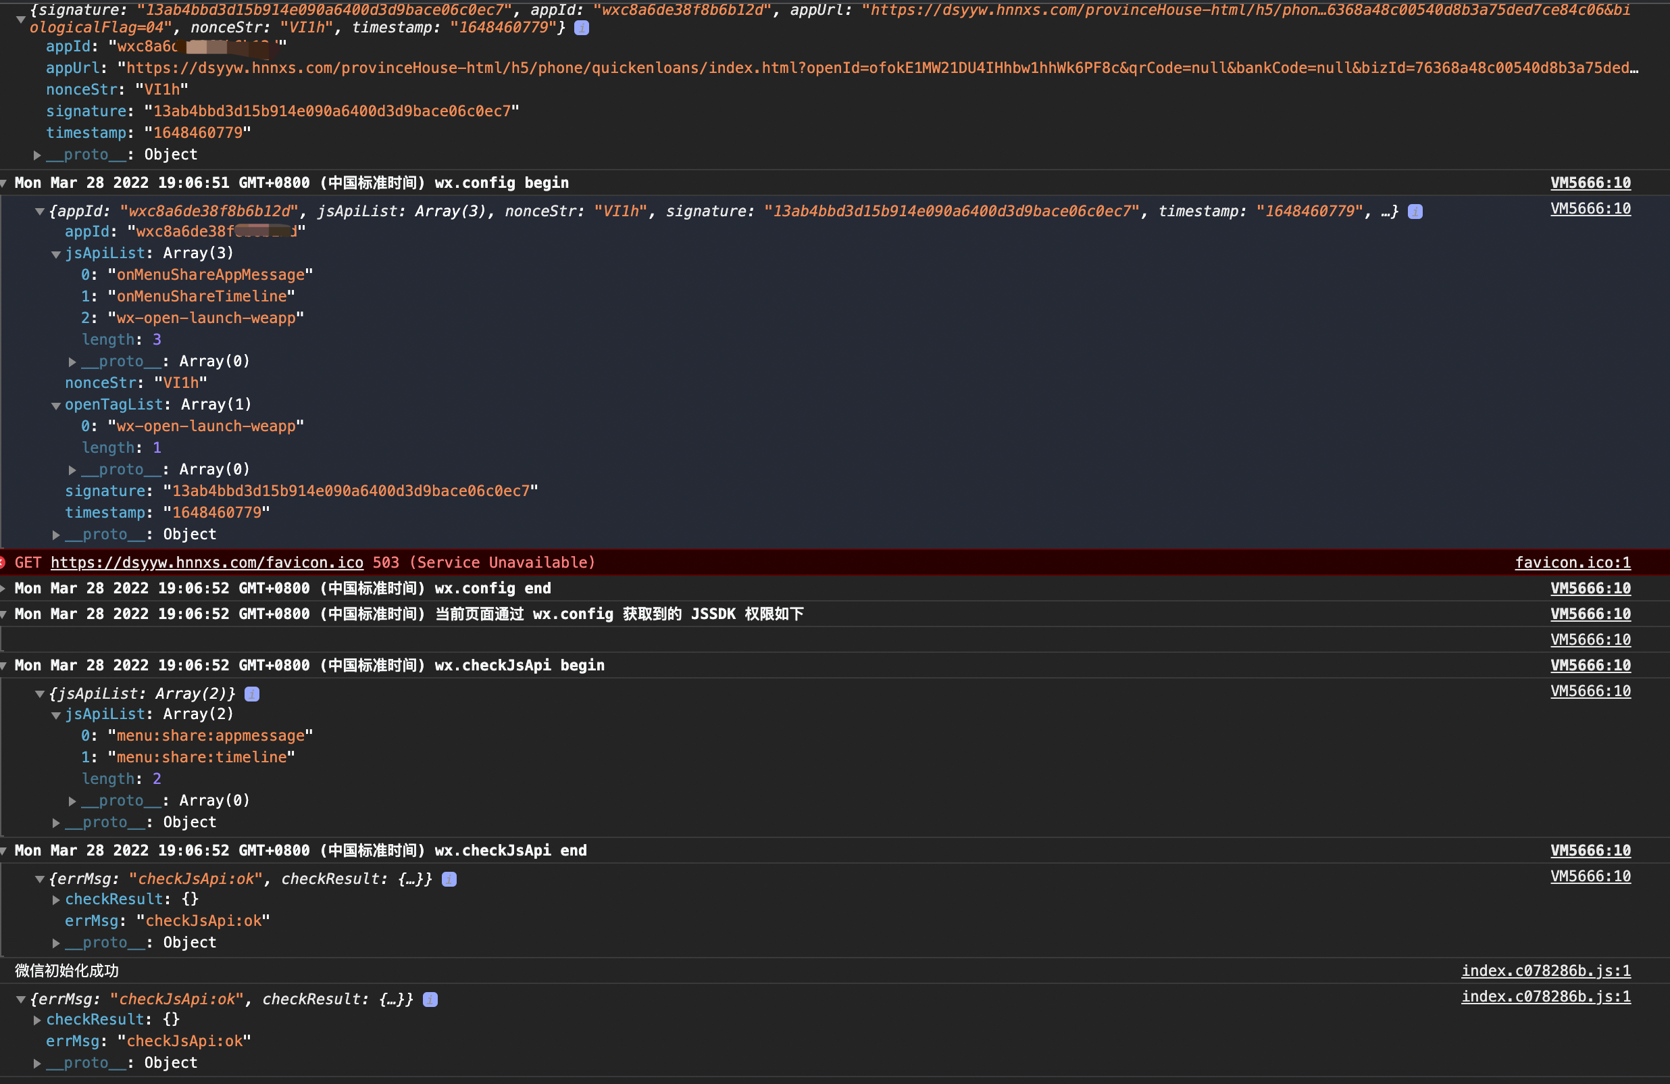
Task: Click info badge after timestamp "1648460779"} object summary
Action: 582,28
